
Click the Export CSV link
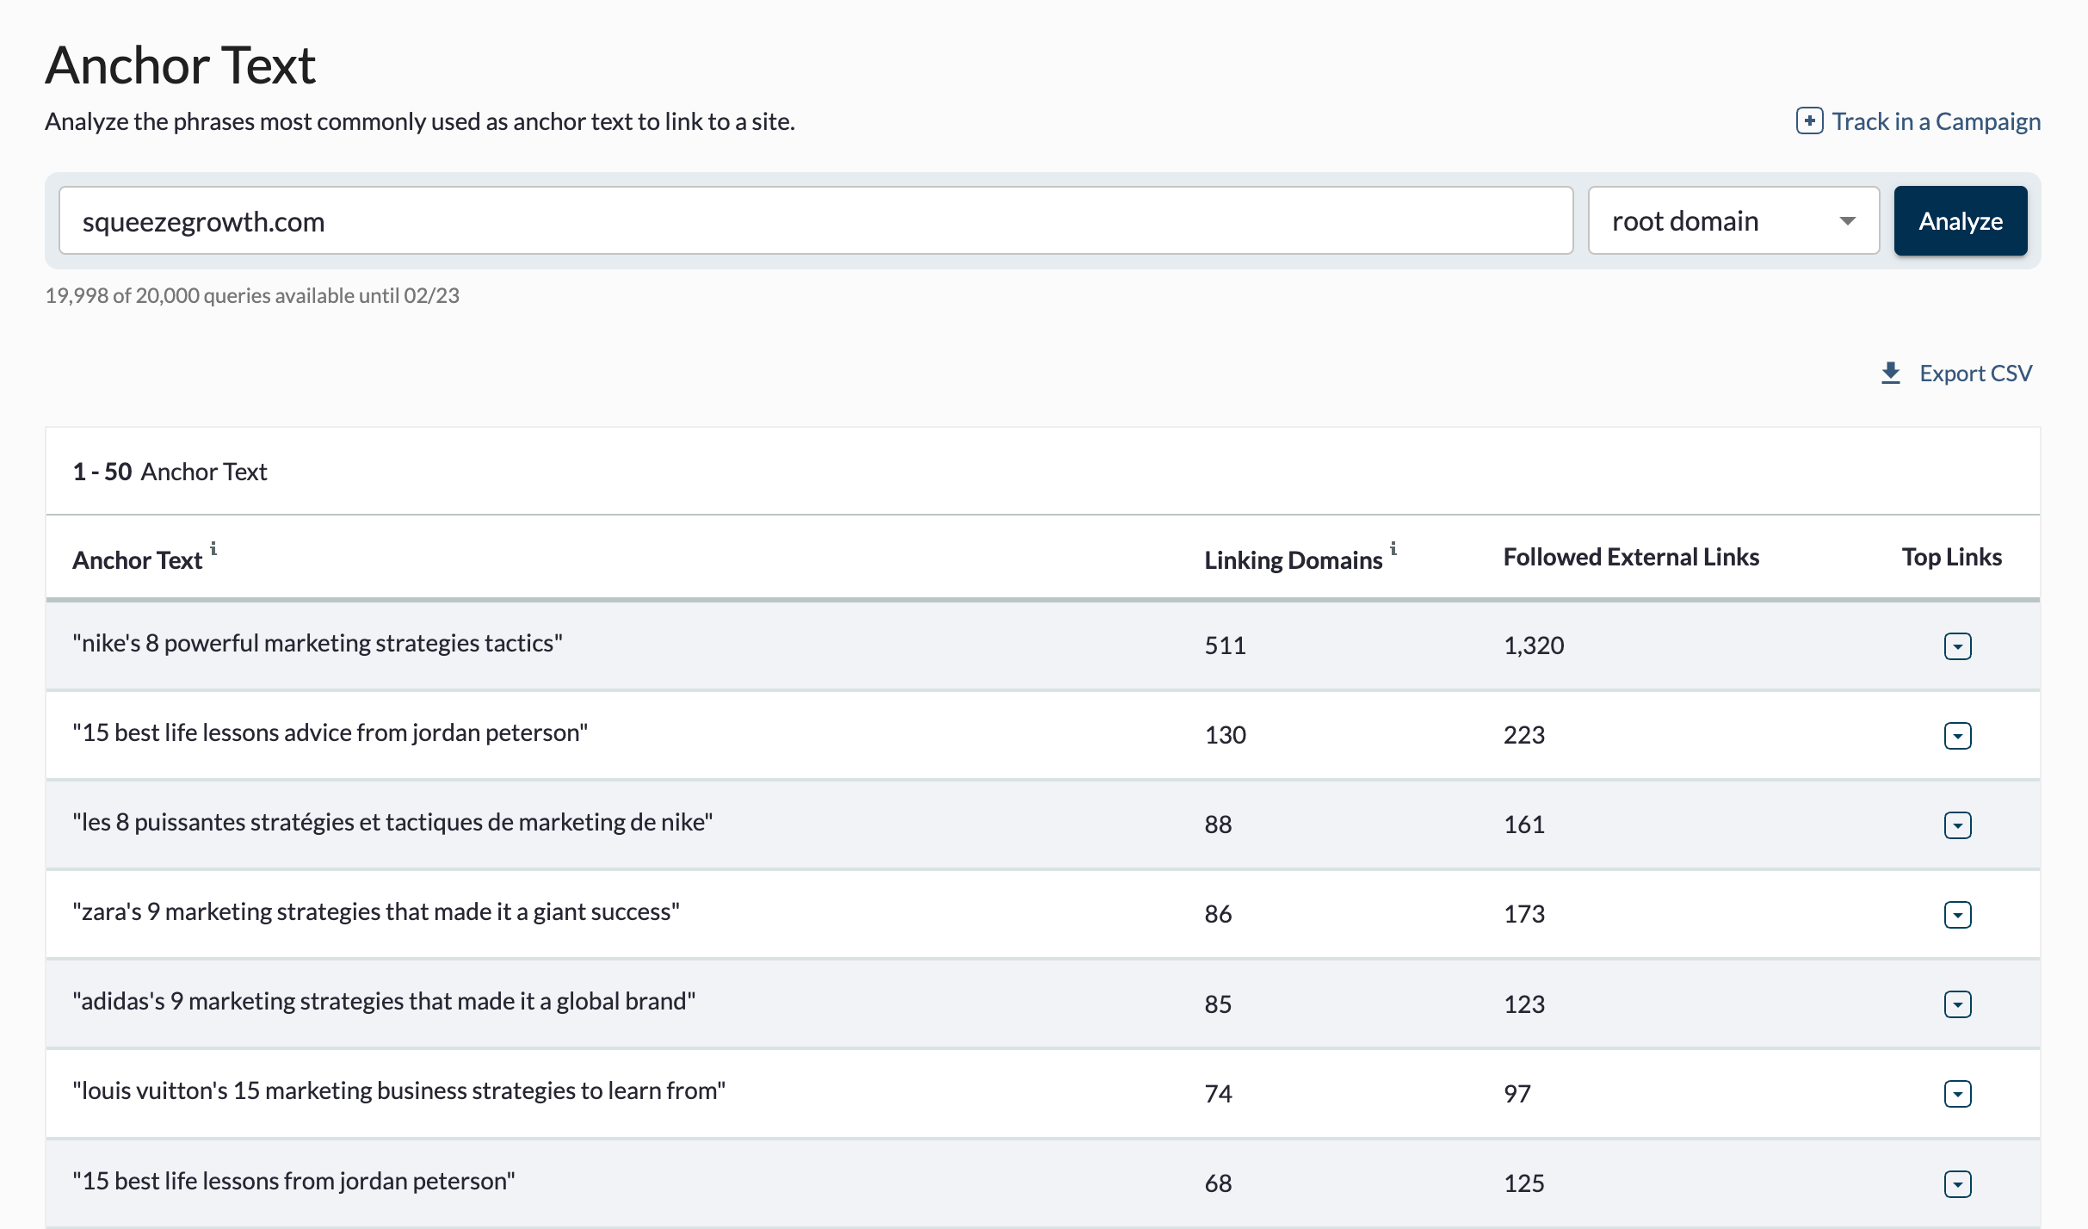[x=1975, y=373]
